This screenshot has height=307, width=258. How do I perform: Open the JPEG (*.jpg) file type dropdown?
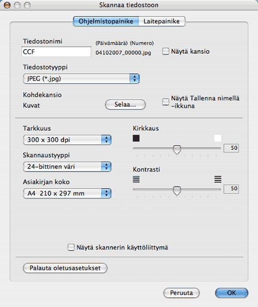click(82, 79)
